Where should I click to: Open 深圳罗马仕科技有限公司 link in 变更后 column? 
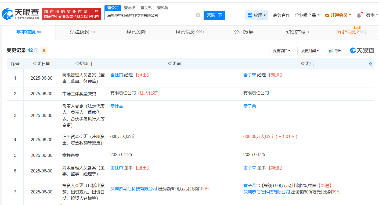click(267, 192)
